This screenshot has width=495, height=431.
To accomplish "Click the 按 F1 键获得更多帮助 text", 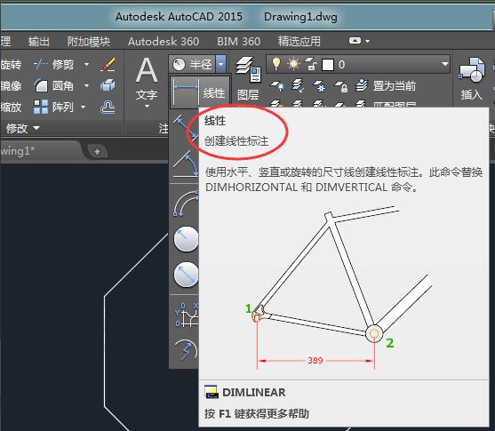I will click(x=256, y=413).
